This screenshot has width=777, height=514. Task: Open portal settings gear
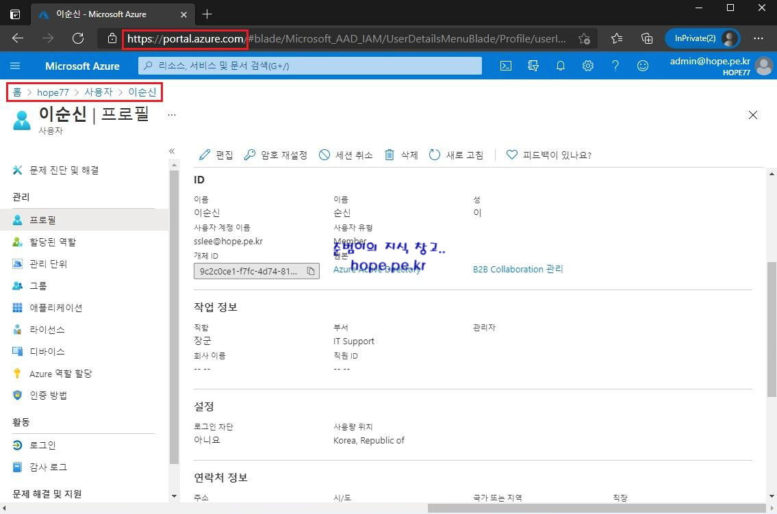(x=587, y=66)
